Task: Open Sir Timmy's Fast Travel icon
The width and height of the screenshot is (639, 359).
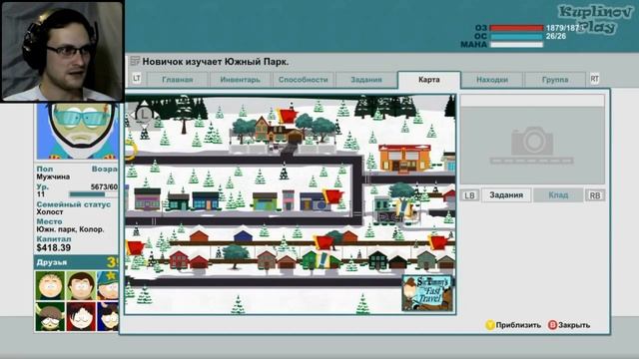Action: point(427,293)
